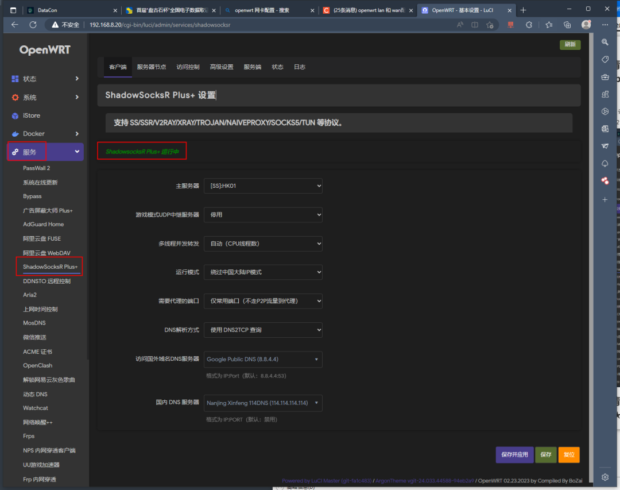Open the collections icon in the toolbar
This screenshot has width=620, height=490.
pyautogui.click(x=567, y=25)
